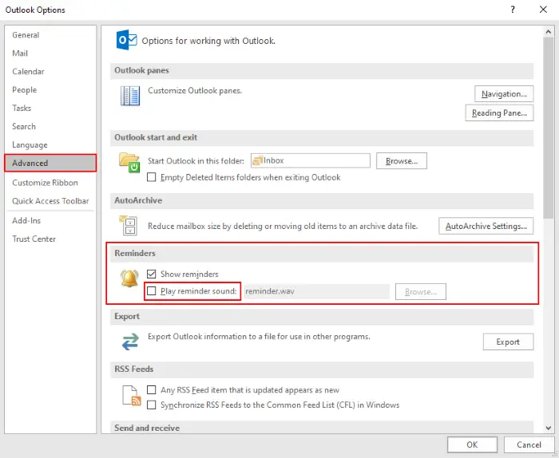
Task: Click the Reminders bell icon
Action: point(129,278)
